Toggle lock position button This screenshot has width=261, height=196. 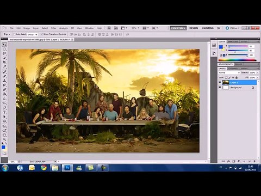point(233,77)
